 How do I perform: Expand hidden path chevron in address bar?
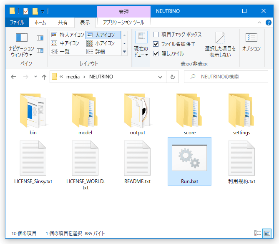pos(61,76)
